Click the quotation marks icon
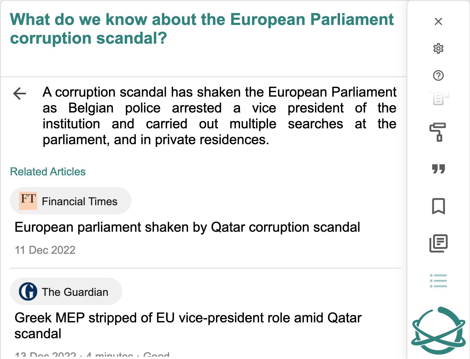The width and height of the screenshot is (470, 359). 438,169
